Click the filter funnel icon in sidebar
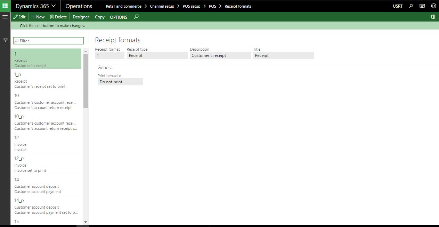This screenshot has width=439, height=227. pos(6,41)
